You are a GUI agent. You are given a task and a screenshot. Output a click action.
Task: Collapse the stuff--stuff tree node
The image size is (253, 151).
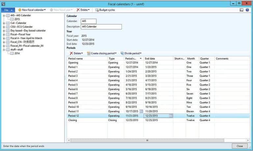[4, 50]
